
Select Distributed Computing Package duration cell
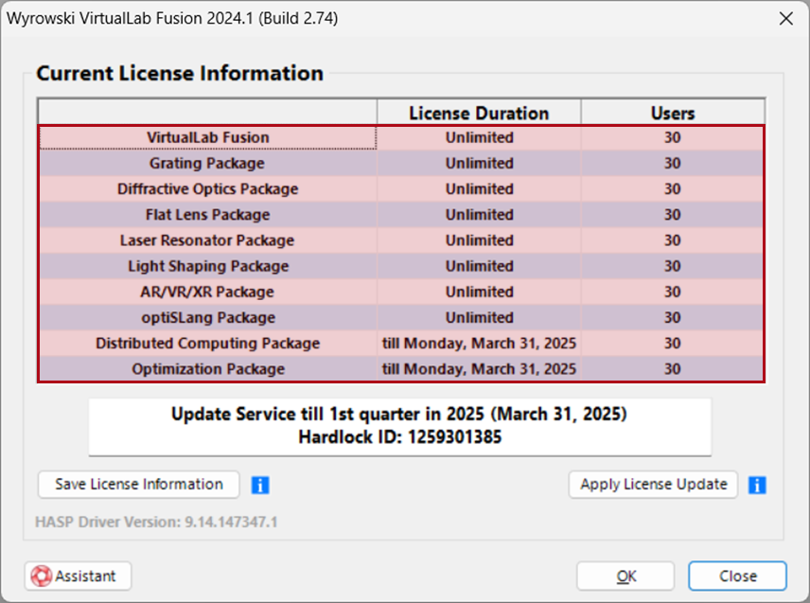479,344
